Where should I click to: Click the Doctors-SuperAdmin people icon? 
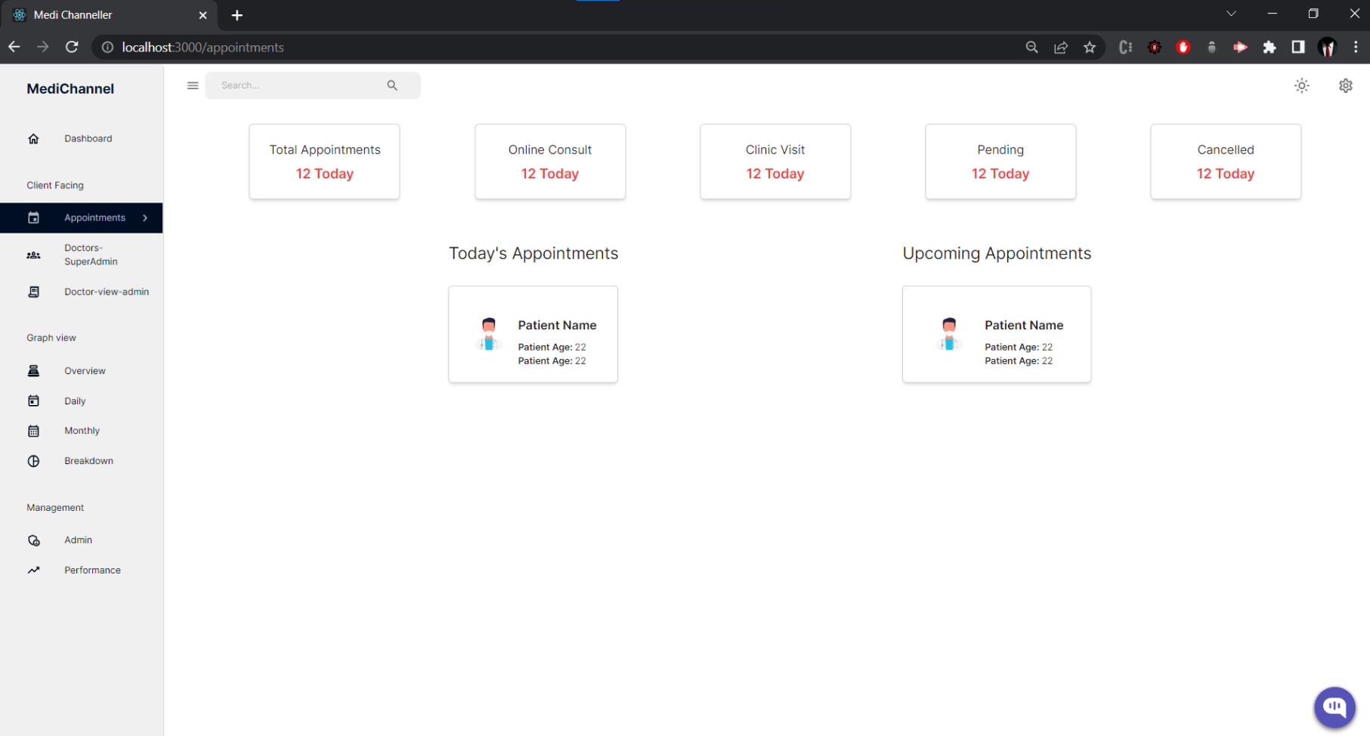(x=33, y=255)
